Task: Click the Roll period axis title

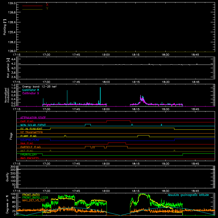Action: (x=8, y=68)
